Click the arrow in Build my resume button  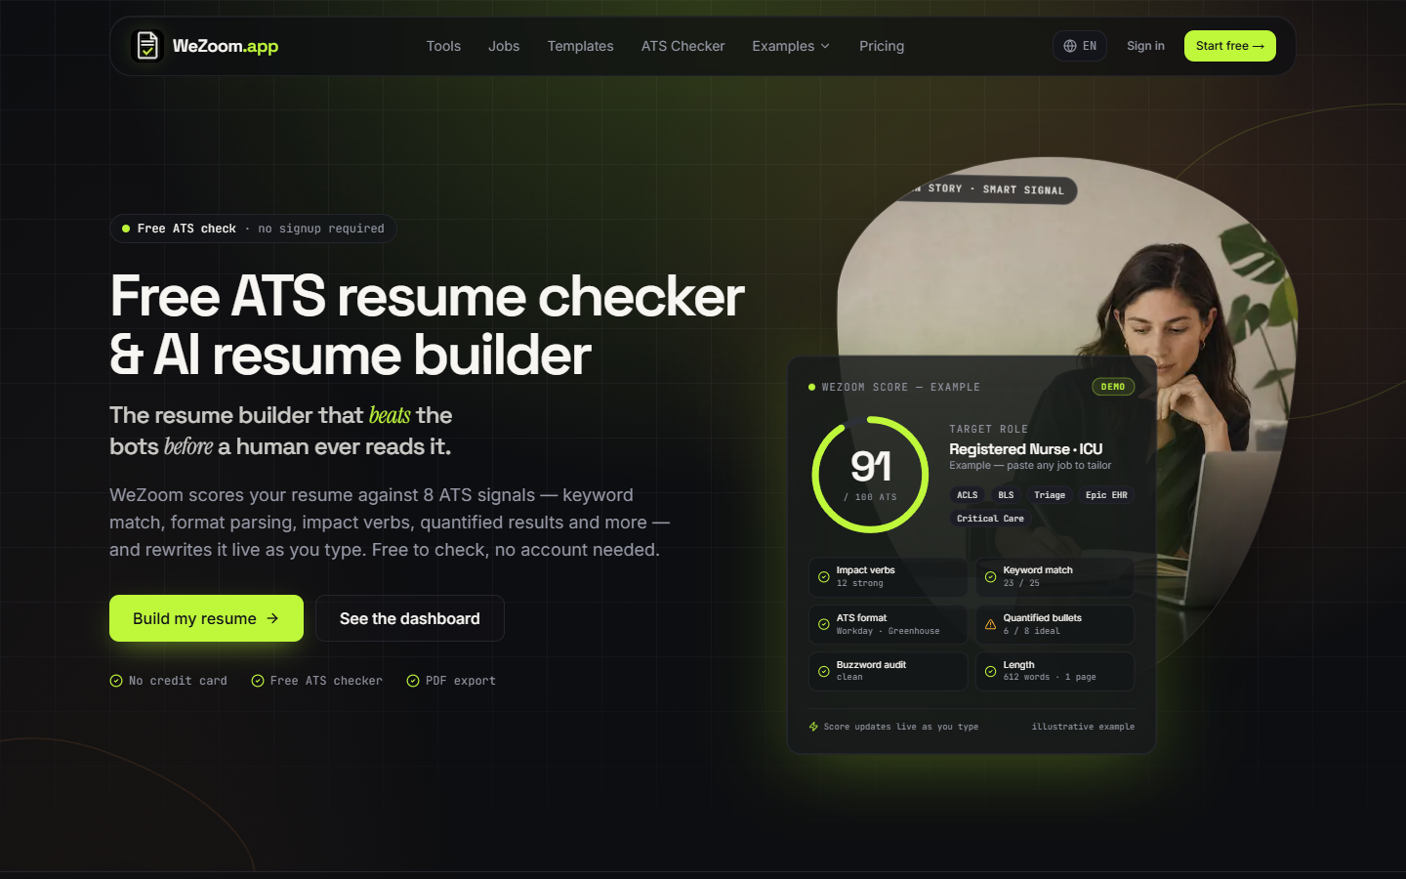272,618
